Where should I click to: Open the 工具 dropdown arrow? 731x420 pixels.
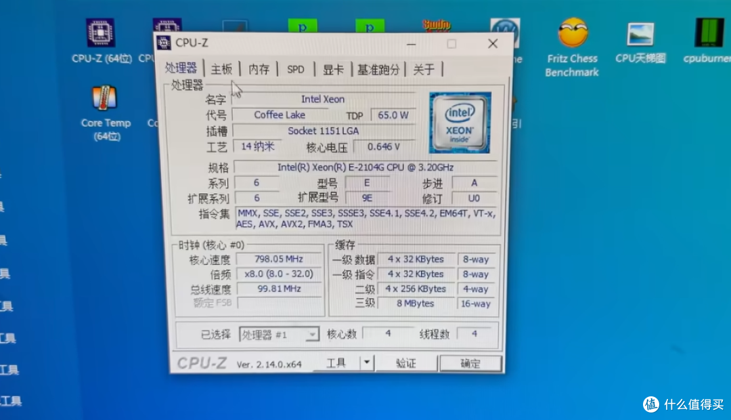coord(368,362)
